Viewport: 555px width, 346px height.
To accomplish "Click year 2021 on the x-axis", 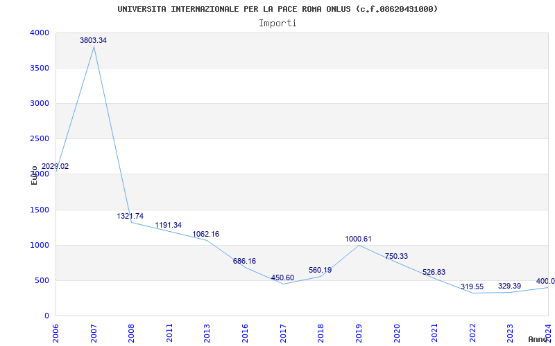I will 435,333.
